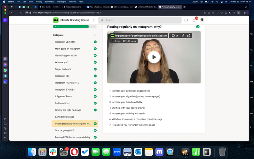The height and width of the screenshot is (159, 254).
Task: Open Skool chat messages icon
Action: pyautogui.click(x=186, y=20)
